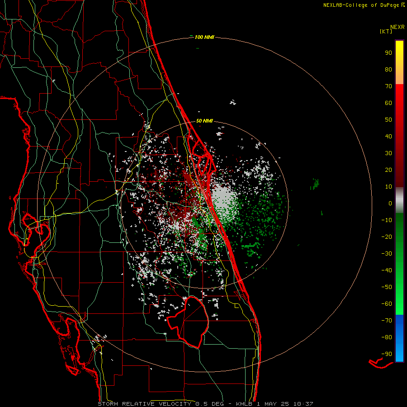Click the NEXLAB-College of DuPage header text
Viewport: 407px width, 407px height.
[364, 5]
